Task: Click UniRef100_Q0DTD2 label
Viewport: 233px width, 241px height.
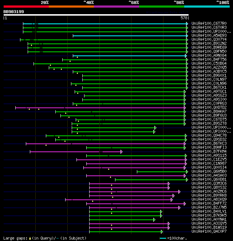Action: [x=209, y=107]
